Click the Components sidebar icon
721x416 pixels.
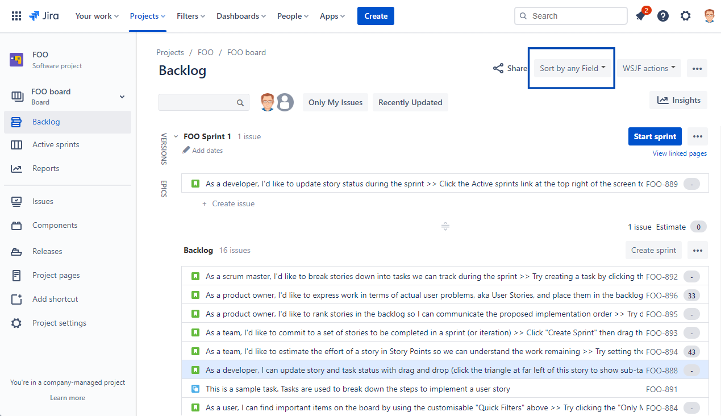(x=16, y=226)
